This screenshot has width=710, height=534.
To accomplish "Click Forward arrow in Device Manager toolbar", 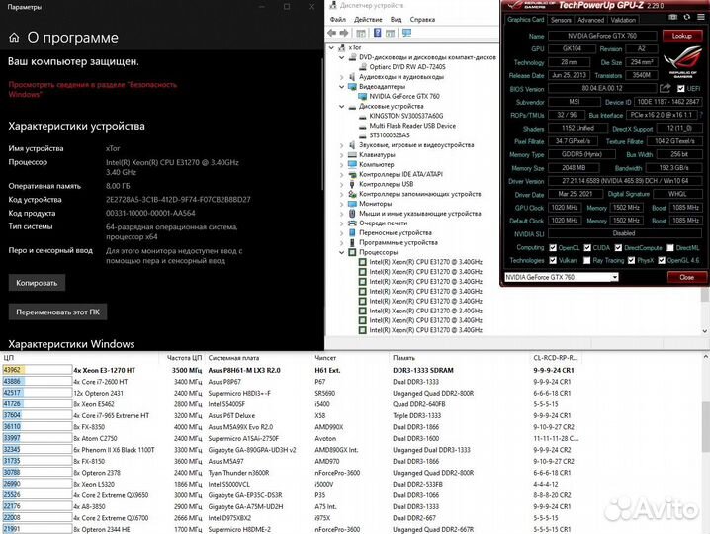I will [344, 33].
